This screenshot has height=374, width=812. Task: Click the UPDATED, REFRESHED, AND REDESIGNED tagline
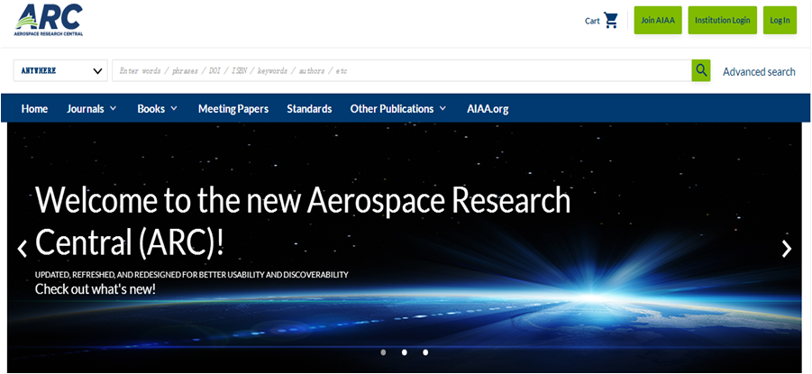[192, 275]
